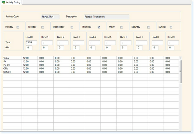The height and width of the screenshot is (134, 194).
Task: Click the Band 7 Alloc field
Action: coord(139,48)
